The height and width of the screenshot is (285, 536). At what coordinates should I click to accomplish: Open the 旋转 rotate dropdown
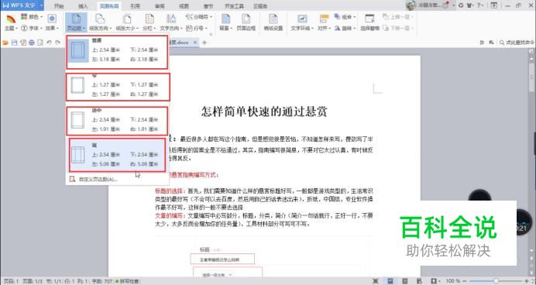click(345, 28)
